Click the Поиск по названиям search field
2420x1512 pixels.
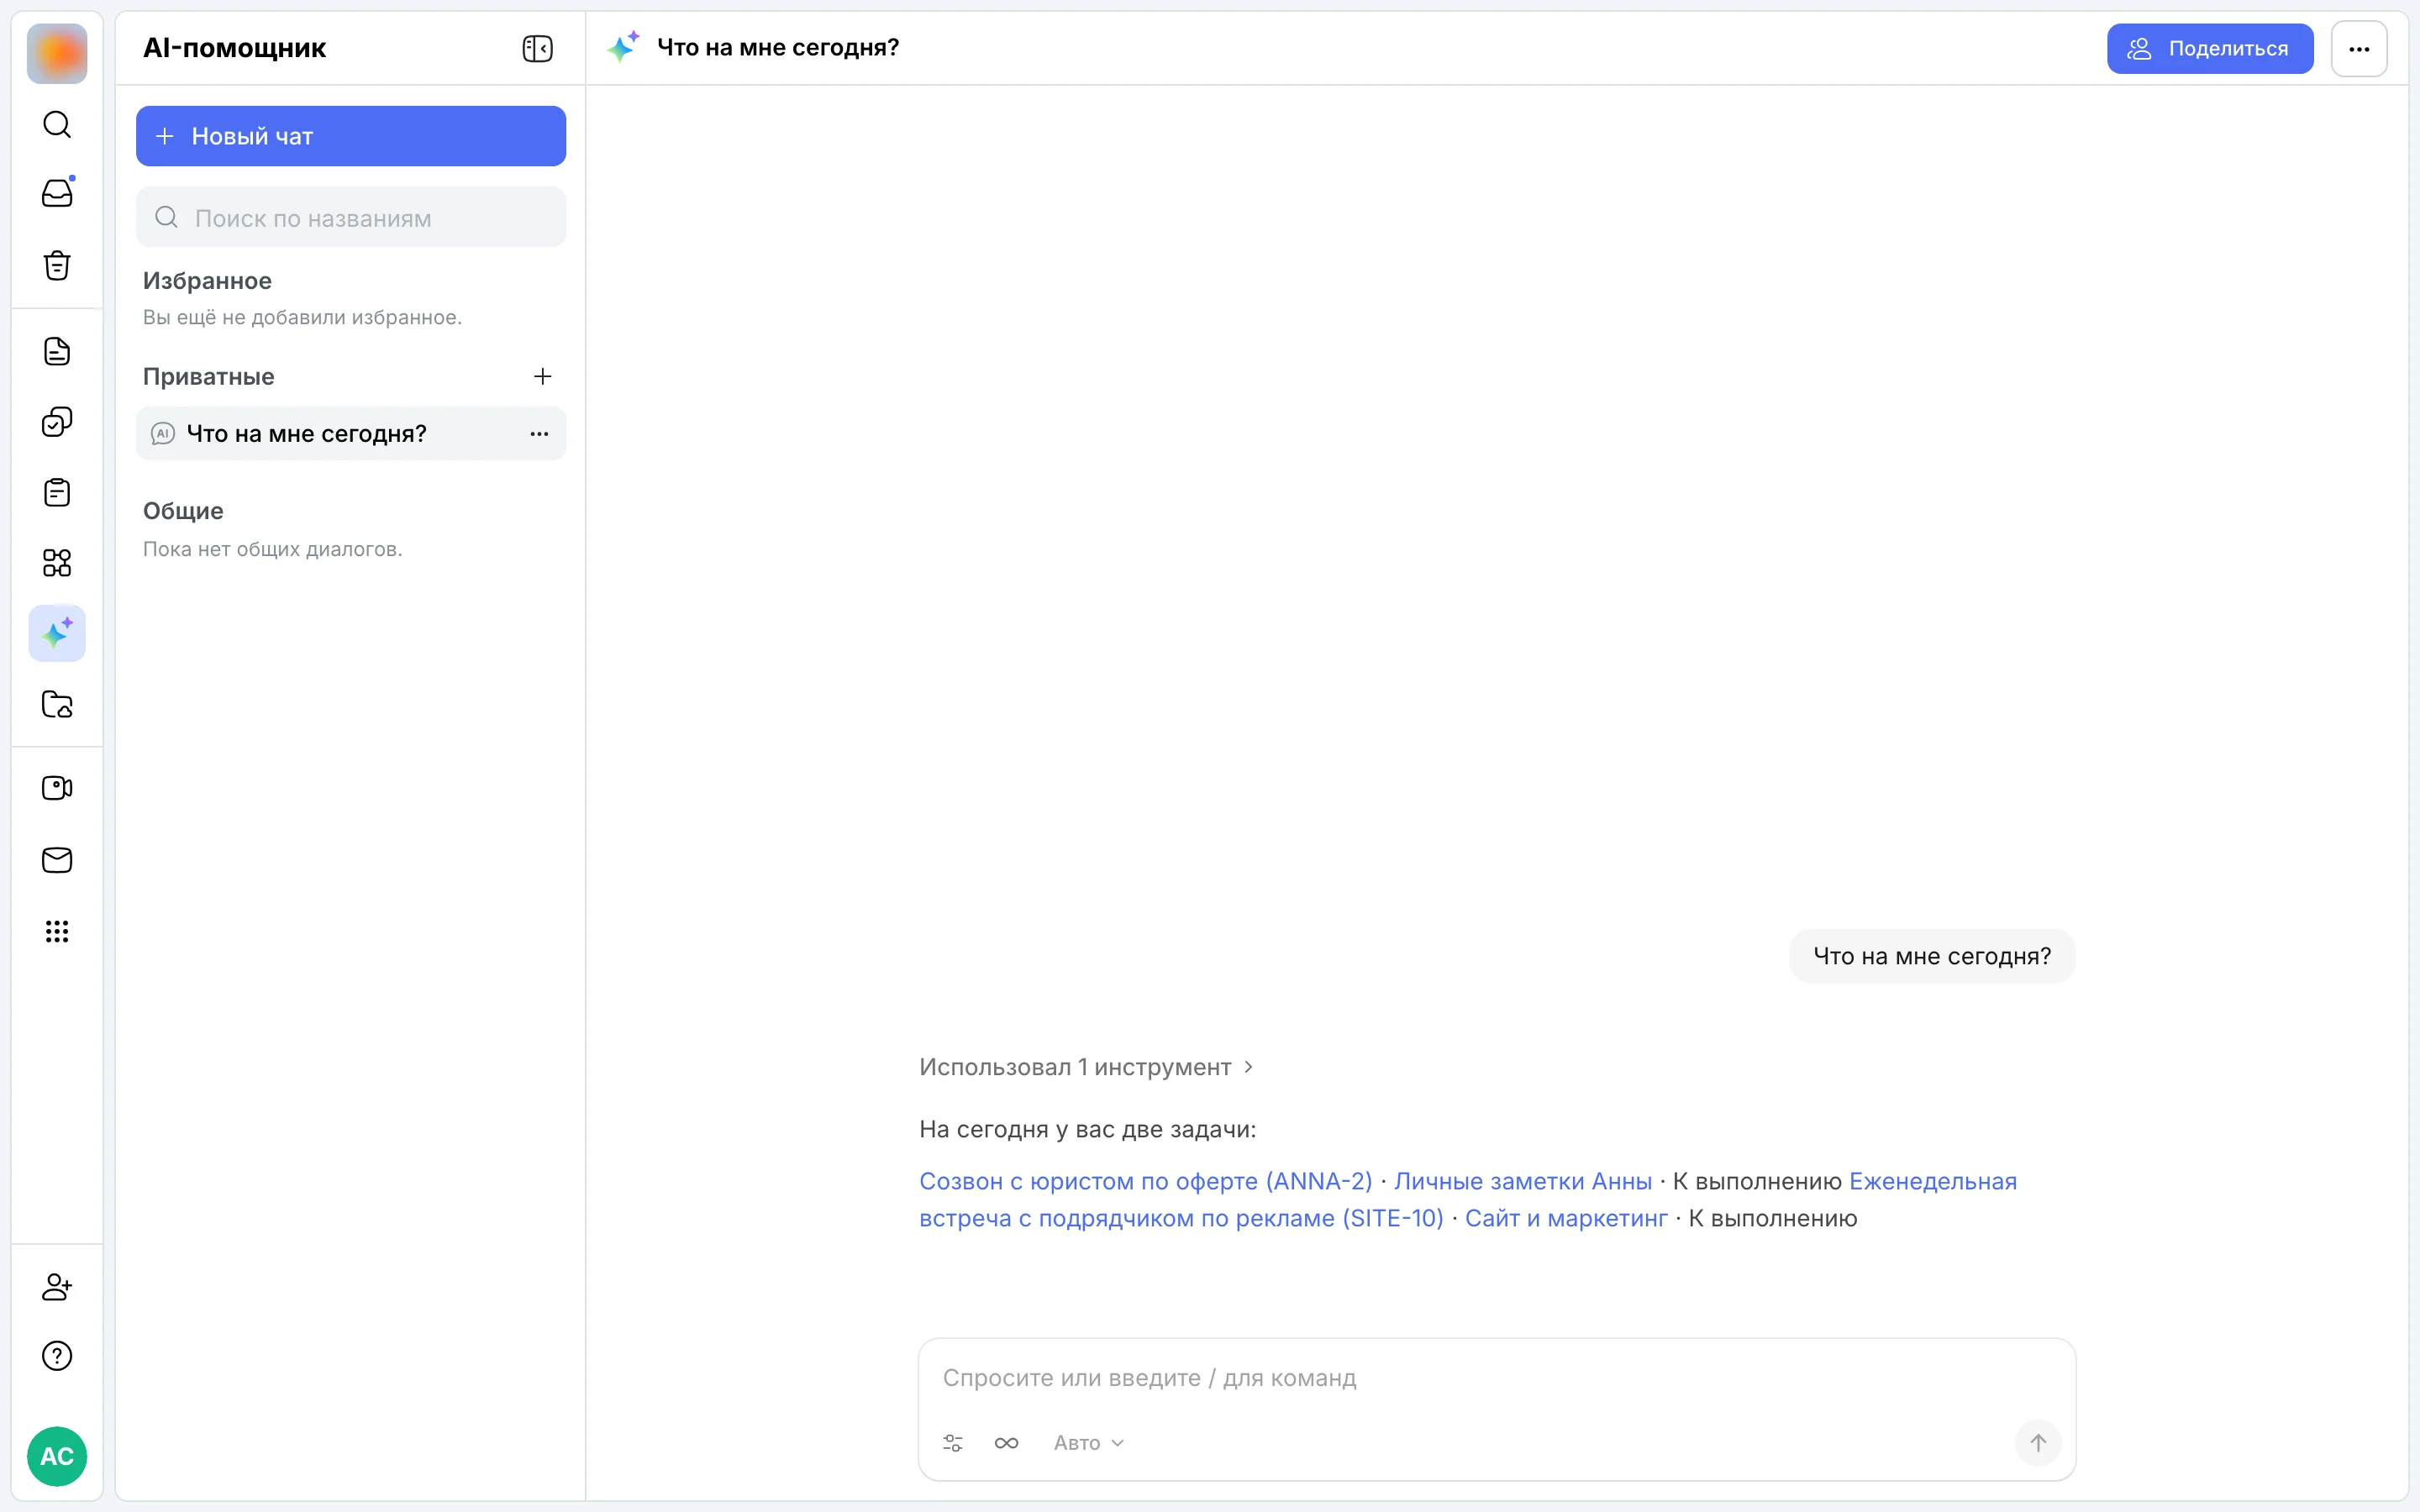[351, 217]
